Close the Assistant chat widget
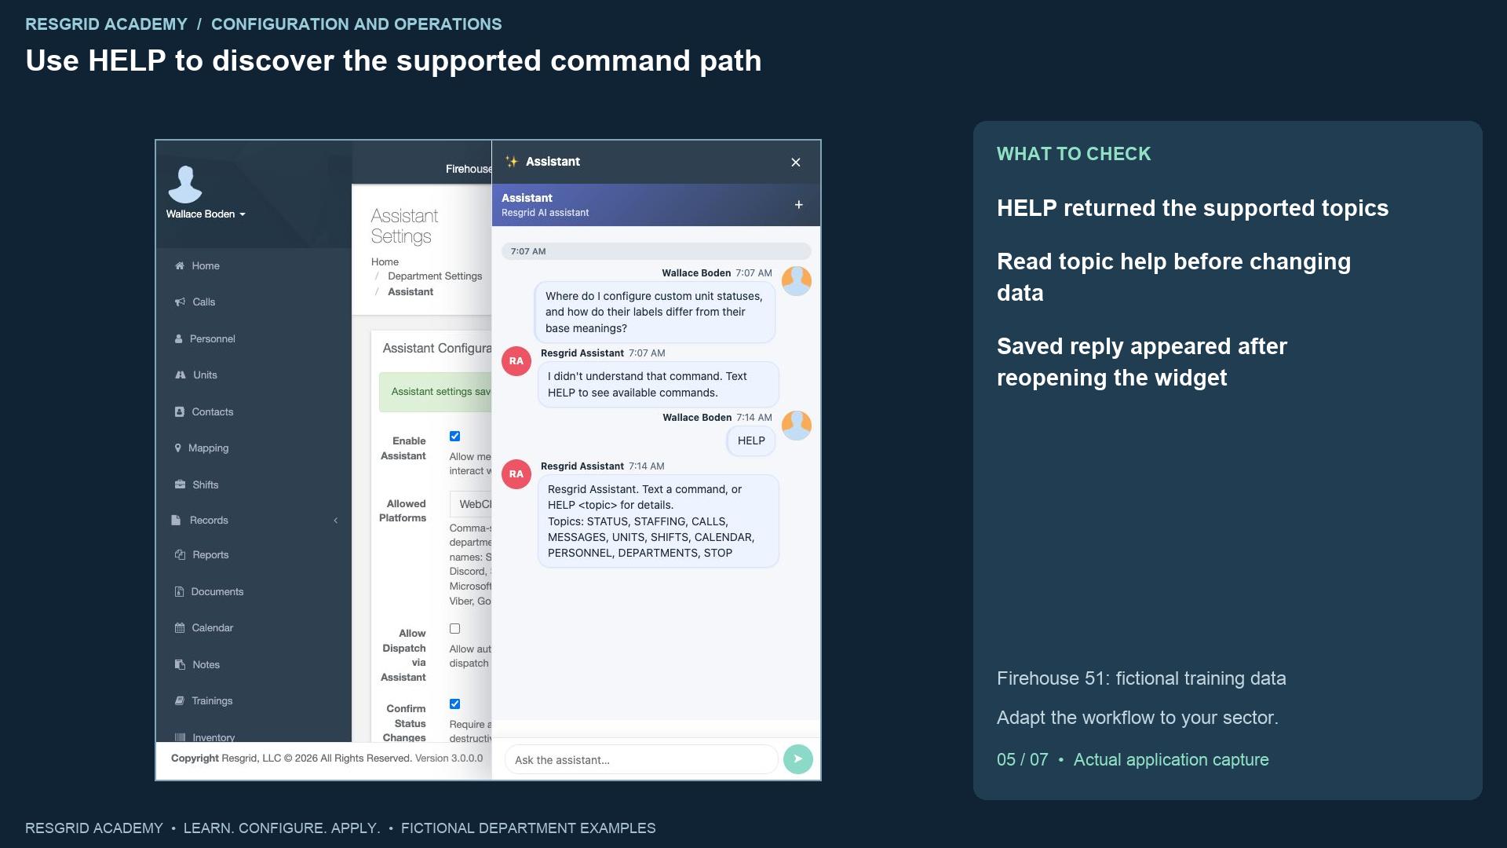The image size is (1507, 848). [796, 163]
